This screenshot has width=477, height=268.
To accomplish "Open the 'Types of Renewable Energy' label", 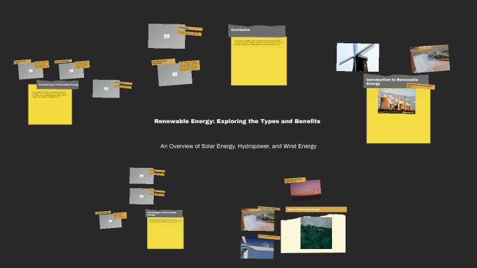I will pos(316,209).
